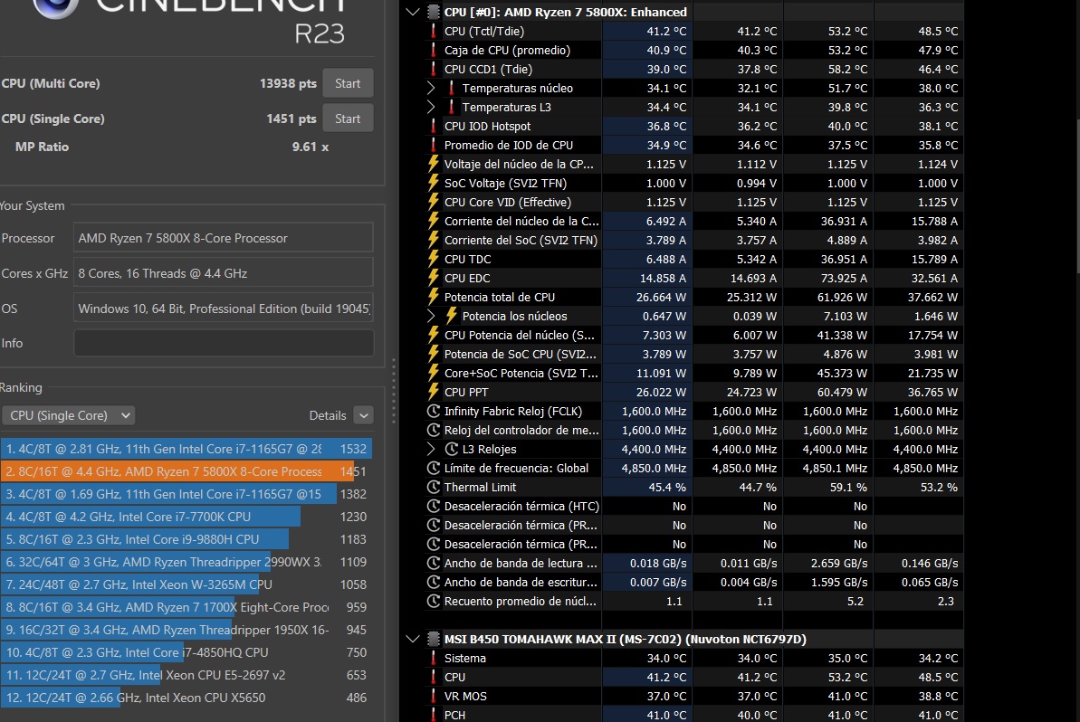Click thermometer icon of VR MOS row
Image resolution: width=1080 pixels, height=722 pixels.
[x=434, y=696]
